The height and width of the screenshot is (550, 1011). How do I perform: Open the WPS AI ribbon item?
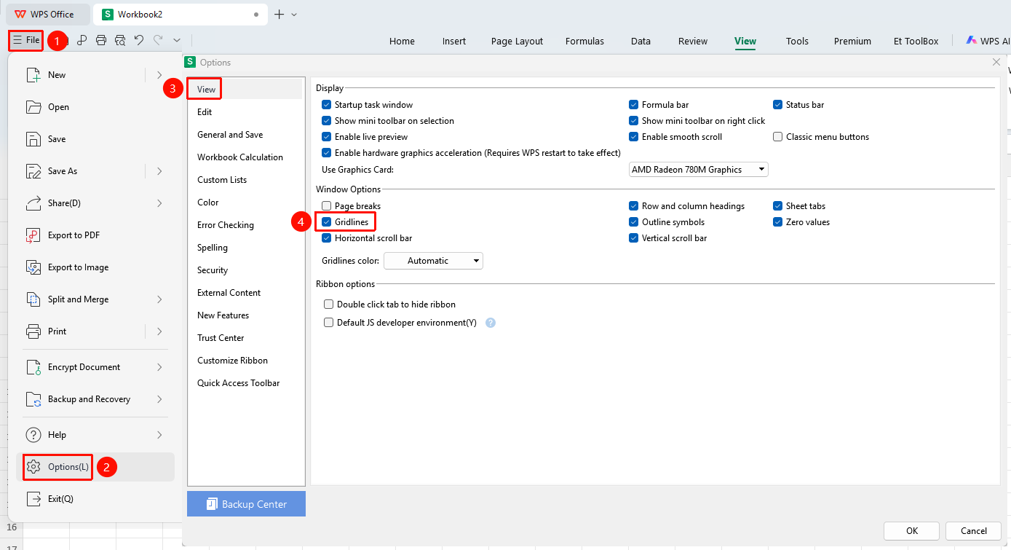(988, 41)
